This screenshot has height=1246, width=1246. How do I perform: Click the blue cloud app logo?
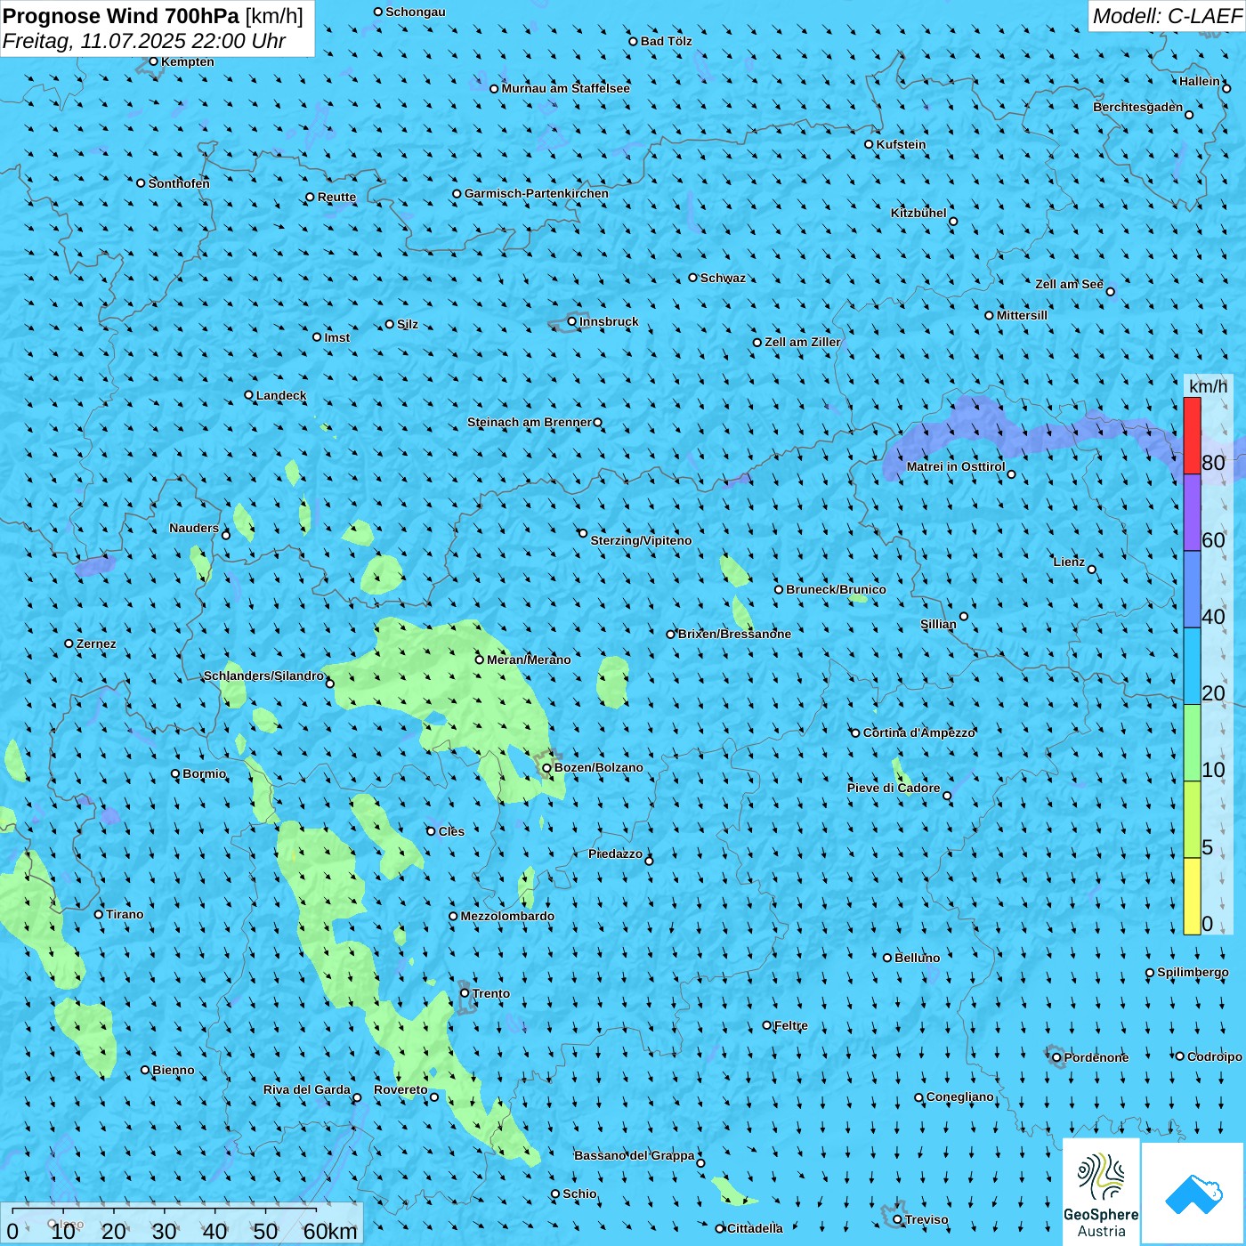1193,1193
